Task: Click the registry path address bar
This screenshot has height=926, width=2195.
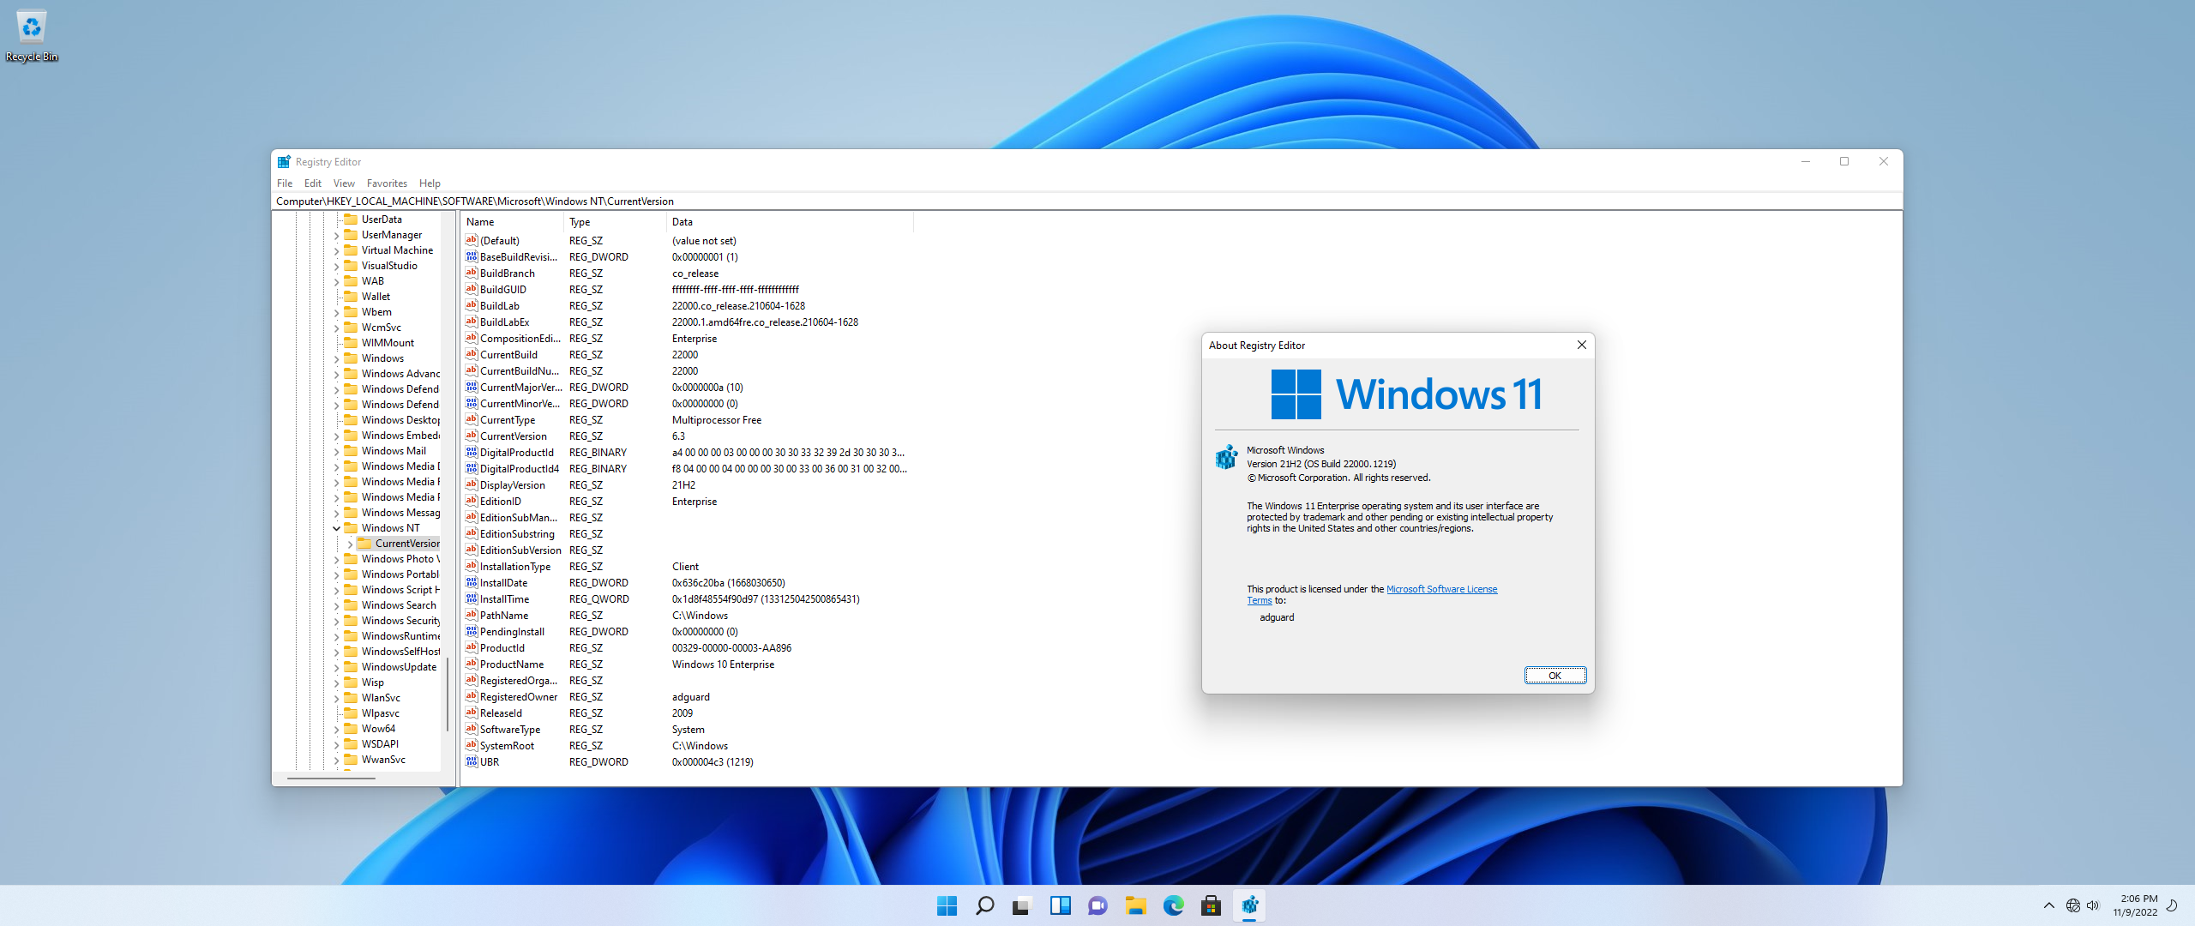Action: [x=1086, y=201]
